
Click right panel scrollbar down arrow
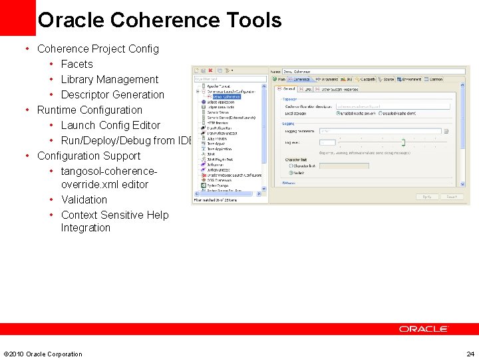click(x=462, y=184)
